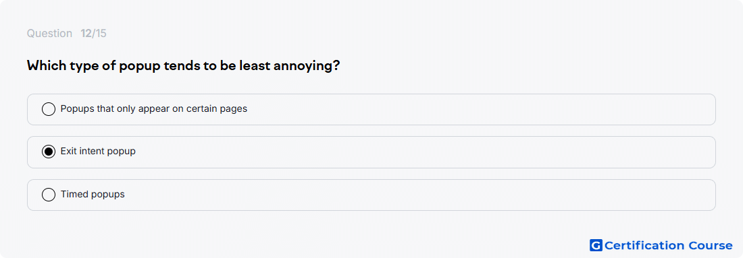
Task: Click the '/15' total questions indicator
Action: 99,34
